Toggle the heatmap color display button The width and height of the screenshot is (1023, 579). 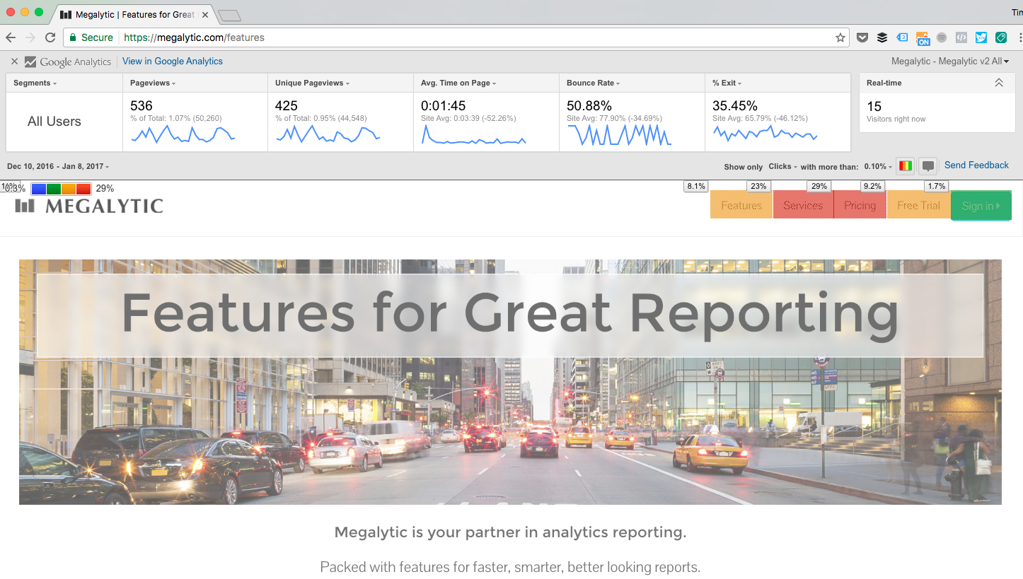905,166
